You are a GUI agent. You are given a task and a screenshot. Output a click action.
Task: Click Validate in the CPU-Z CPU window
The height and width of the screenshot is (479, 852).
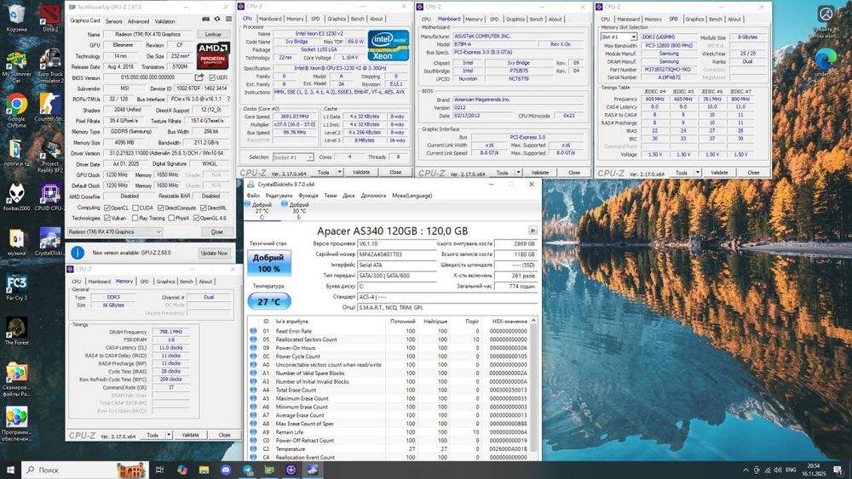pos(361,172)
